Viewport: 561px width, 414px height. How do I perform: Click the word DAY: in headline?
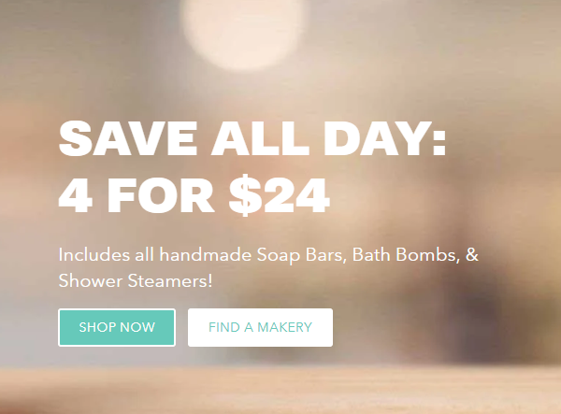pos(385,138)
